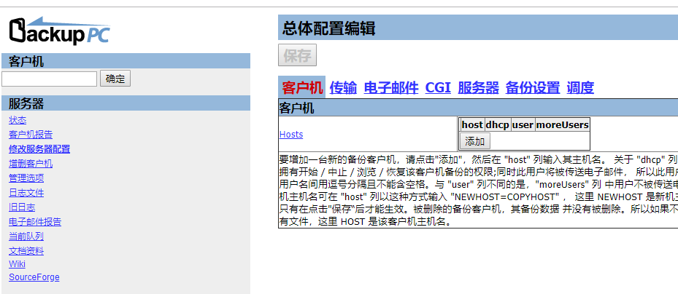Image resolution: width=678 pixels, height=294 pixels.
Task: Click the 客户机 sidebar section header
Action: click(x=126, y=61)
